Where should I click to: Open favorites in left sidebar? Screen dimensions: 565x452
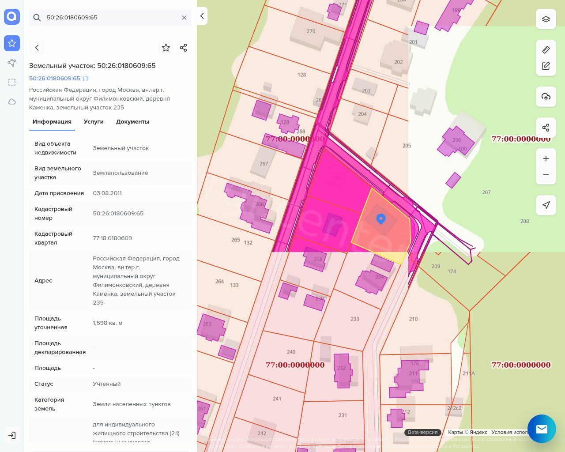pyautogui.click(x=12, y=43)
